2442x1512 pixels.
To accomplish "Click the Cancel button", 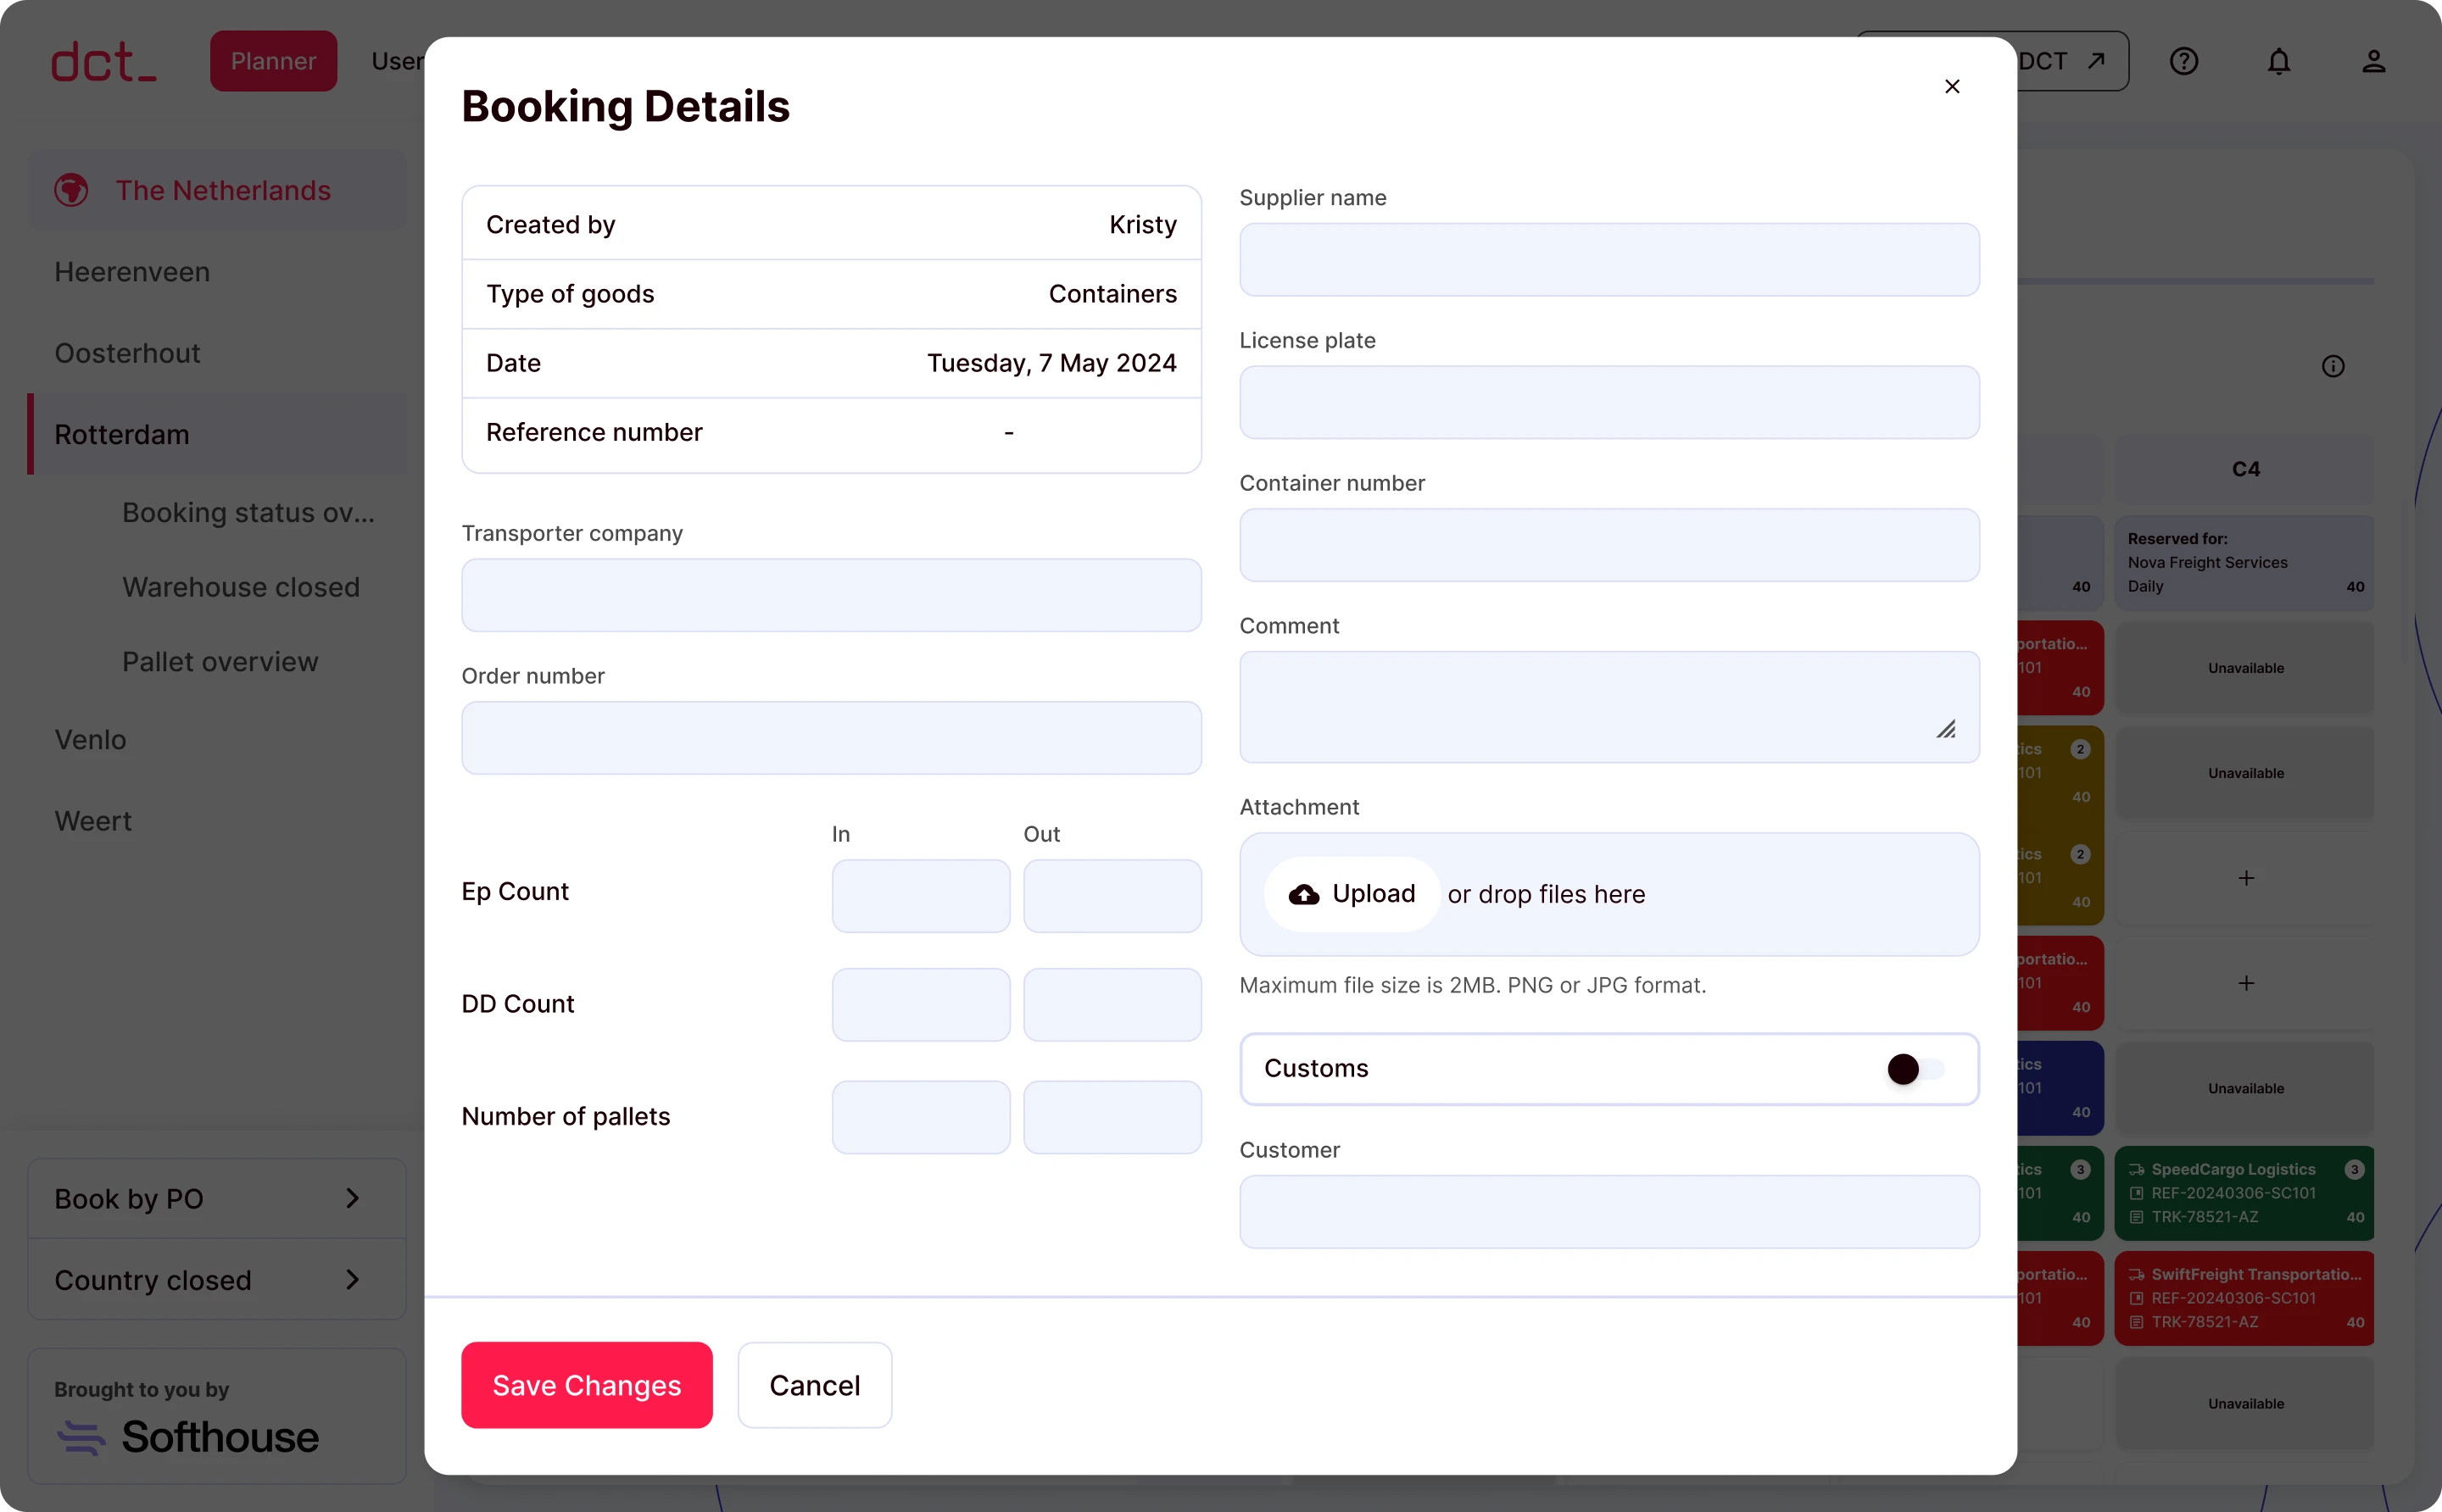I will [x=814, y=1385].
